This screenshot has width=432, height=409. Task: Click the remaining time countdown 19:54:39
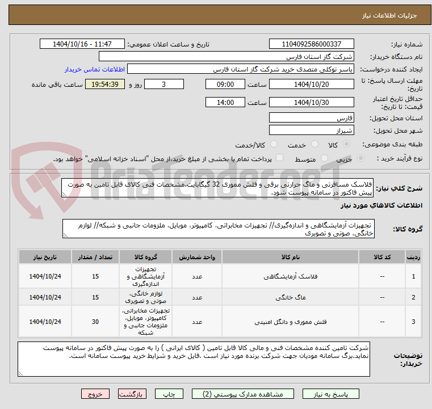(x=105, y=84)
